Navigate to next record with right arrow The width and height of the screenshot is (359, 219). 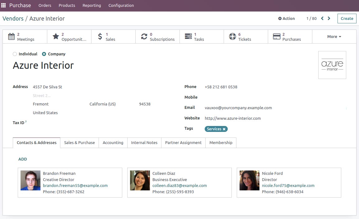tap(329, 18)
